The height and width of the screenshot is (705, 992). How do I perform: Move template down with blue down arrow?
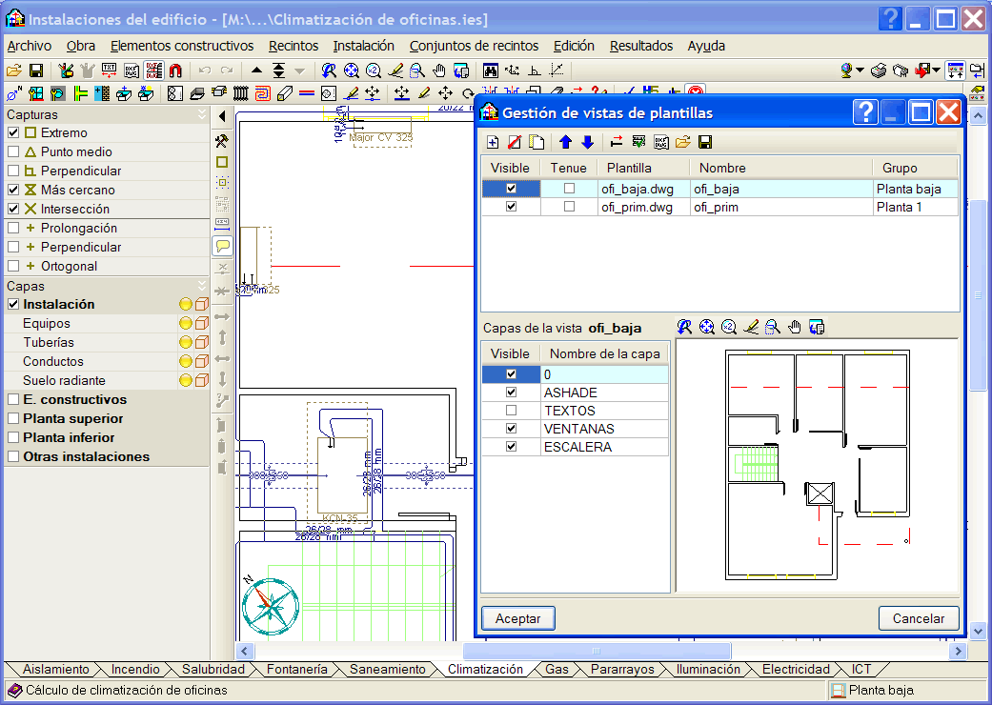click(x=588, y=142)
